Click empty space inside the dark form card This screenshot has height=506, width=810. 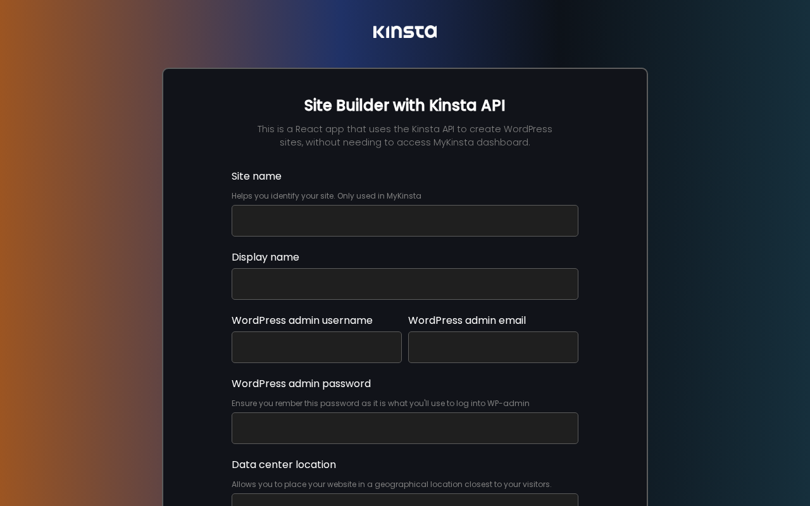[x=197, y=285]
